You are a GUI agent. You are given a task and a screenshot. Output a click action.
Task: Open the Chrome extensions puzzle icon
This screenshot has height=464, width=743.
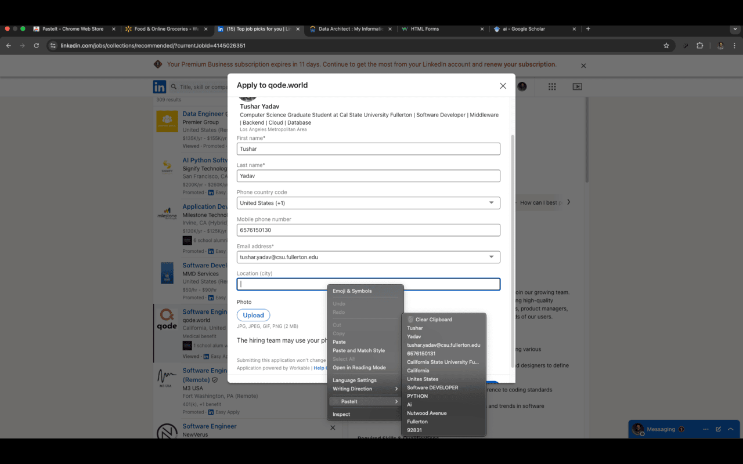[699, 46]
